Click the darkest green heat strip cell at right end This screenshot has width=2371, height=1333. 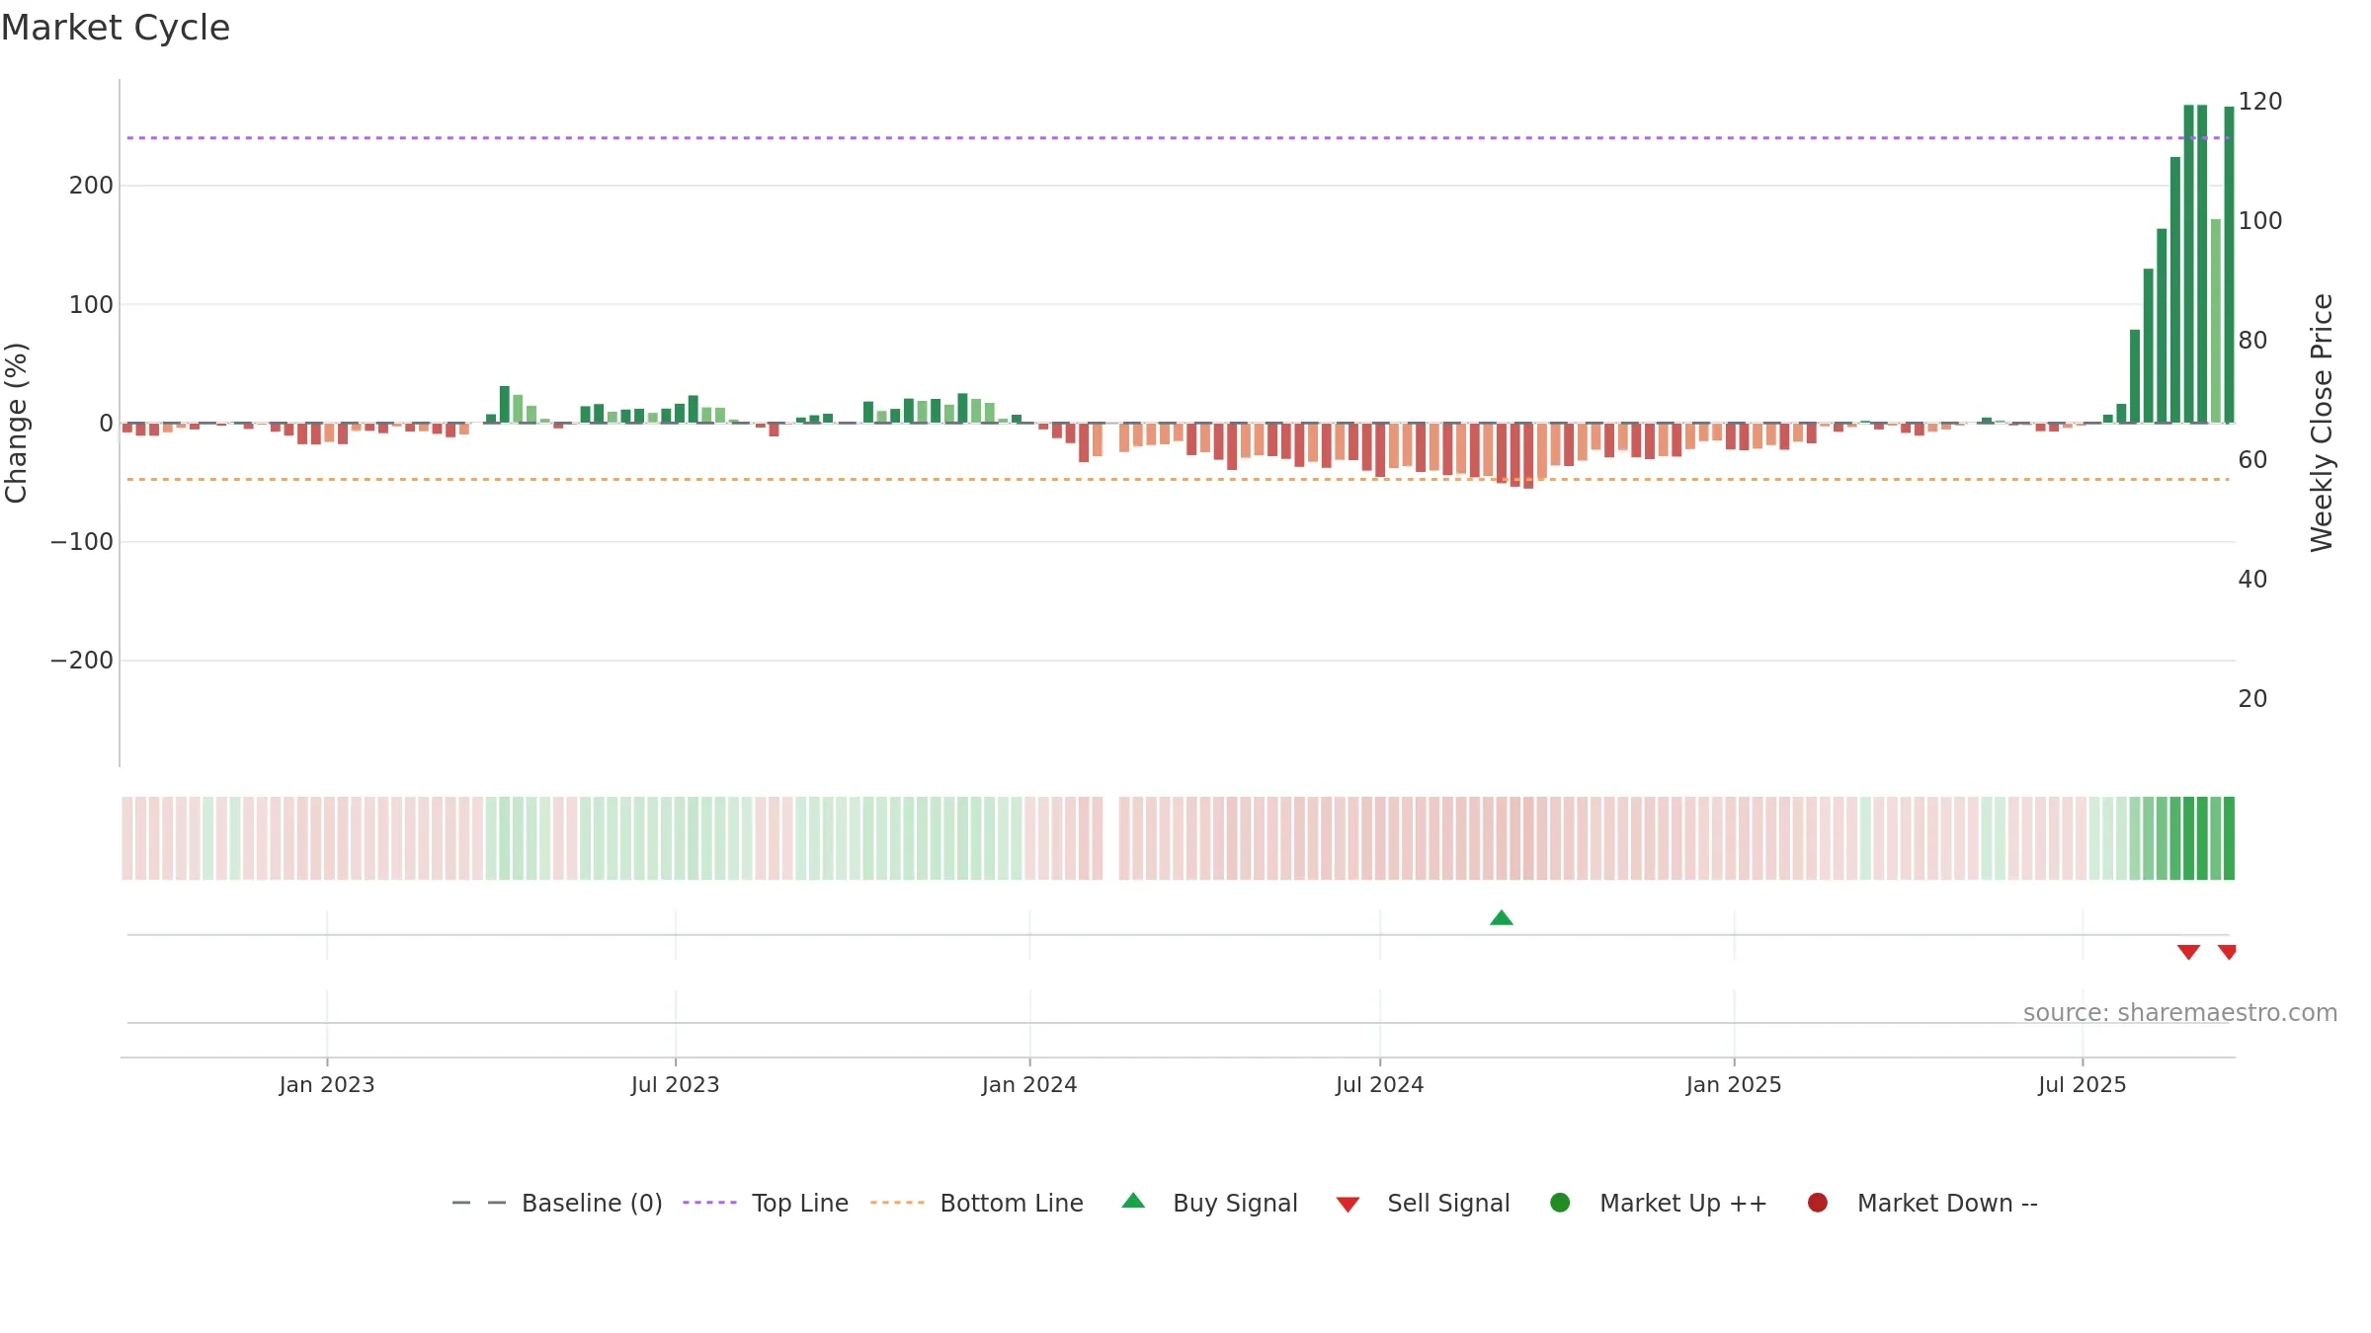(x=2229, y=838)
